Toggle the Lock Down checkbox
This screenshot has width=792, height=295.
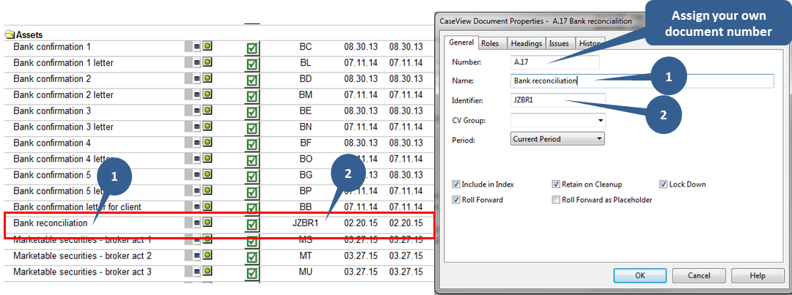point(663,184)
